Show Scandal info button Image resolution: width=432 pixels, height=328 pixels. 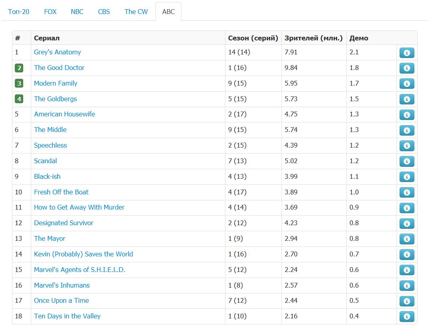(407, 161)
